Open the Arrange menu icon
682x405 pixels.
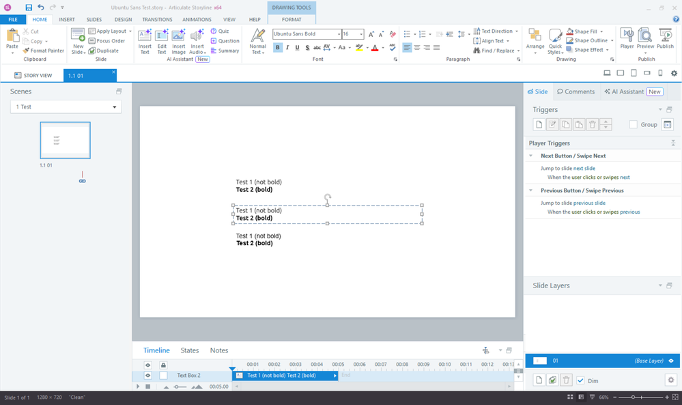click(535, 36)
